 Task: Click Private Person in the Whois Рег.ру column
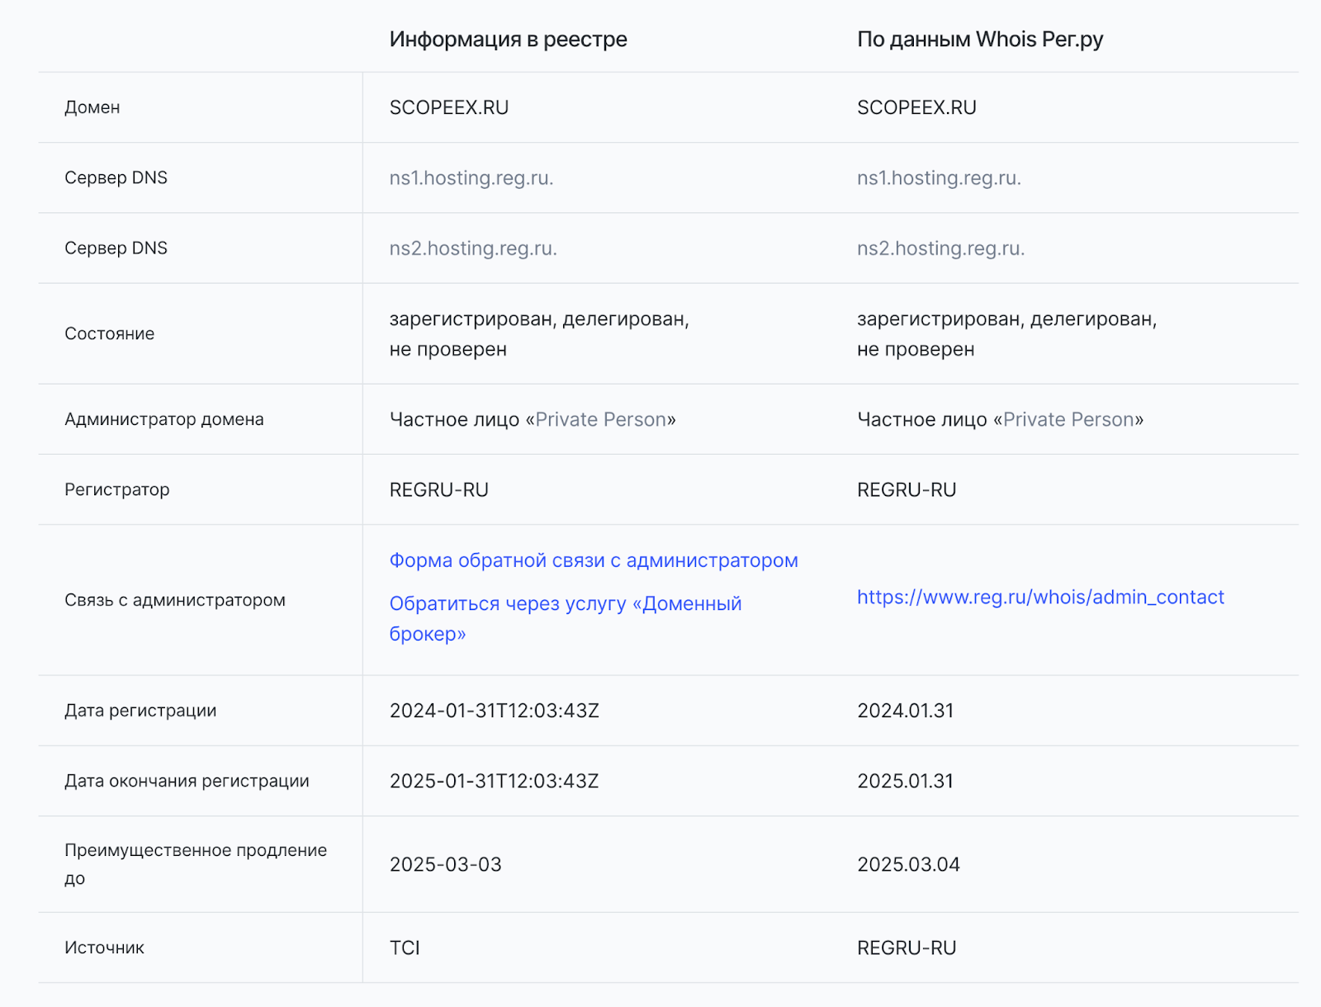point(1069,419)
